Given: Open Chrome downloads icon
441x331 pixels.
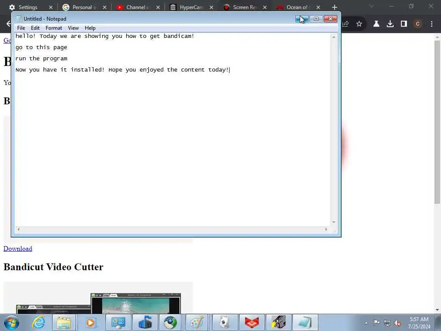Looking at the screenshot, I should [390, 24].
